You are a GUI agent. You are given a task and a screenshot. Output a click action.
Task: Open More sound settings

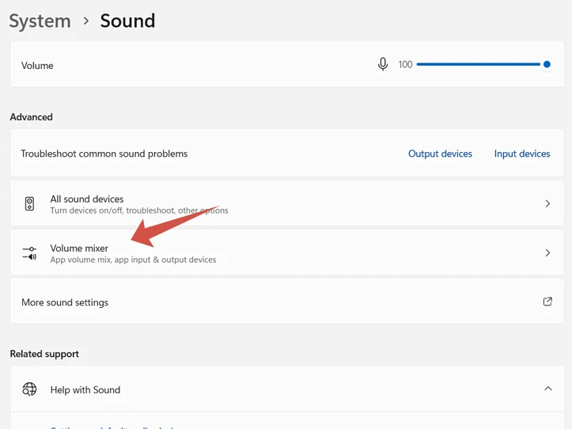(65, 302)
